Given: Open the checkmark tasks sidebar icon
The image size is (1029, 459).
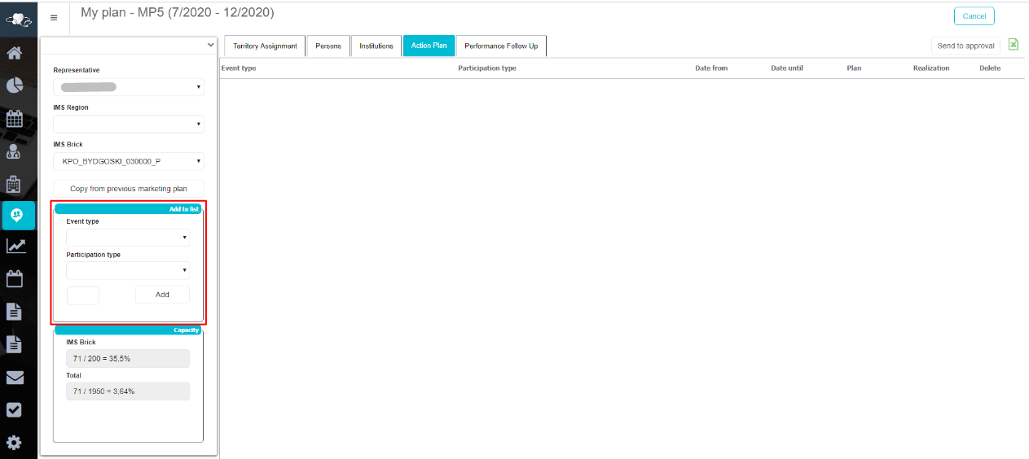Looking at the screenshot, I should 14,410.
